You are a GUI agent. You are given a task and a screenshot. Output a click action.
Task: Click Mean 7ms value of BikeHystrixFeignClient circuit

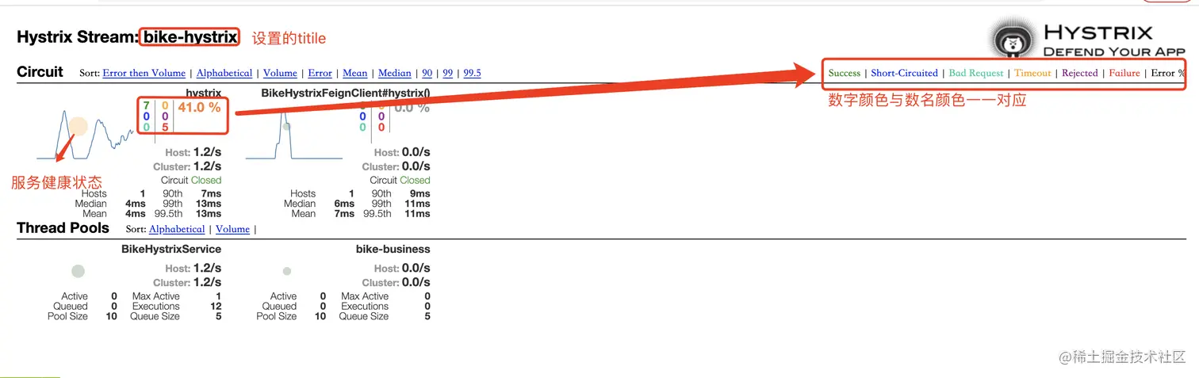point(344,213)
